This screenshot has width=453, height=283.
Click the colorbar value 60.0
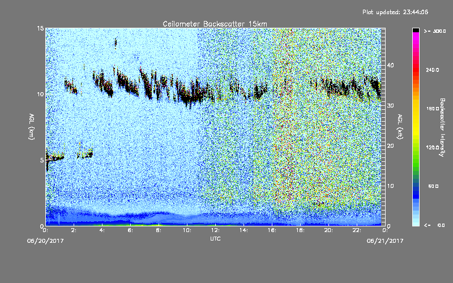433,186
